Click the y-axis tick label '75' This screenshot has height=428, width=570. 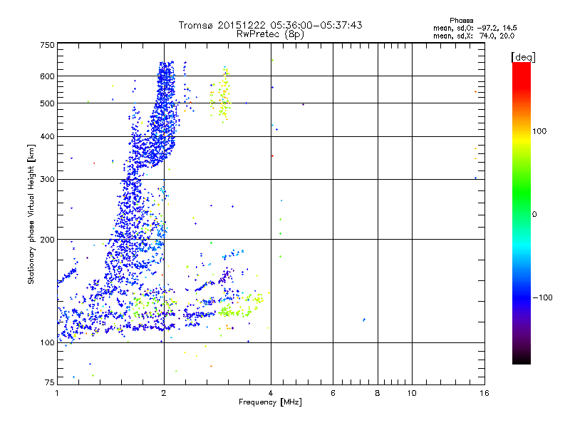coord(50,382)
